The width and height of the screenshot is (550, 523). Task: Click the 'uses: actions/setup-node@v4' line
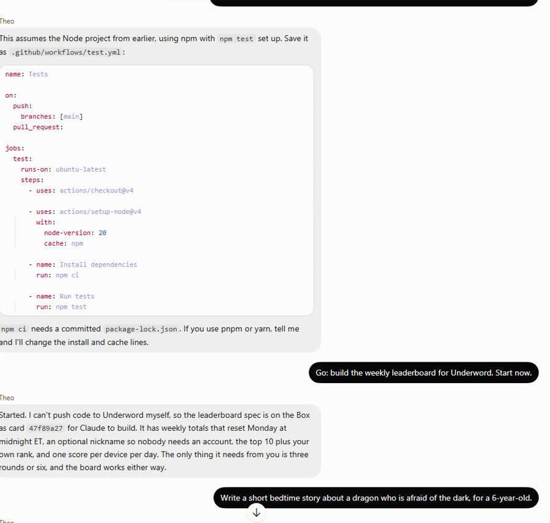tap(85, 211)
